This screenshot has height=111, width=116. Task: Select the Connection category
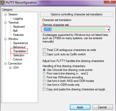[15, 63]
